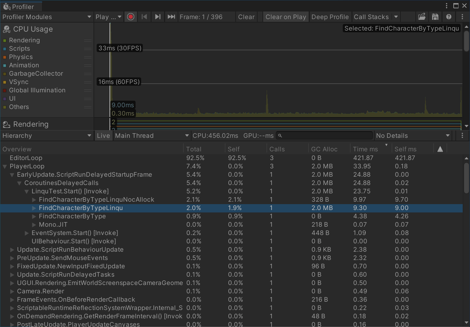The width and height of the screenshot is (470, 327).
Task: Select the Update.ScriptRunBehaviourUpdate row
Action: click(232, 250)
